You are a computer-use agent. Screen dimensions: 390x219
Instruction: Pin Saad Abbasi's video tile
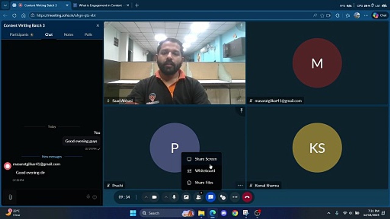click(x=241, y=26)
